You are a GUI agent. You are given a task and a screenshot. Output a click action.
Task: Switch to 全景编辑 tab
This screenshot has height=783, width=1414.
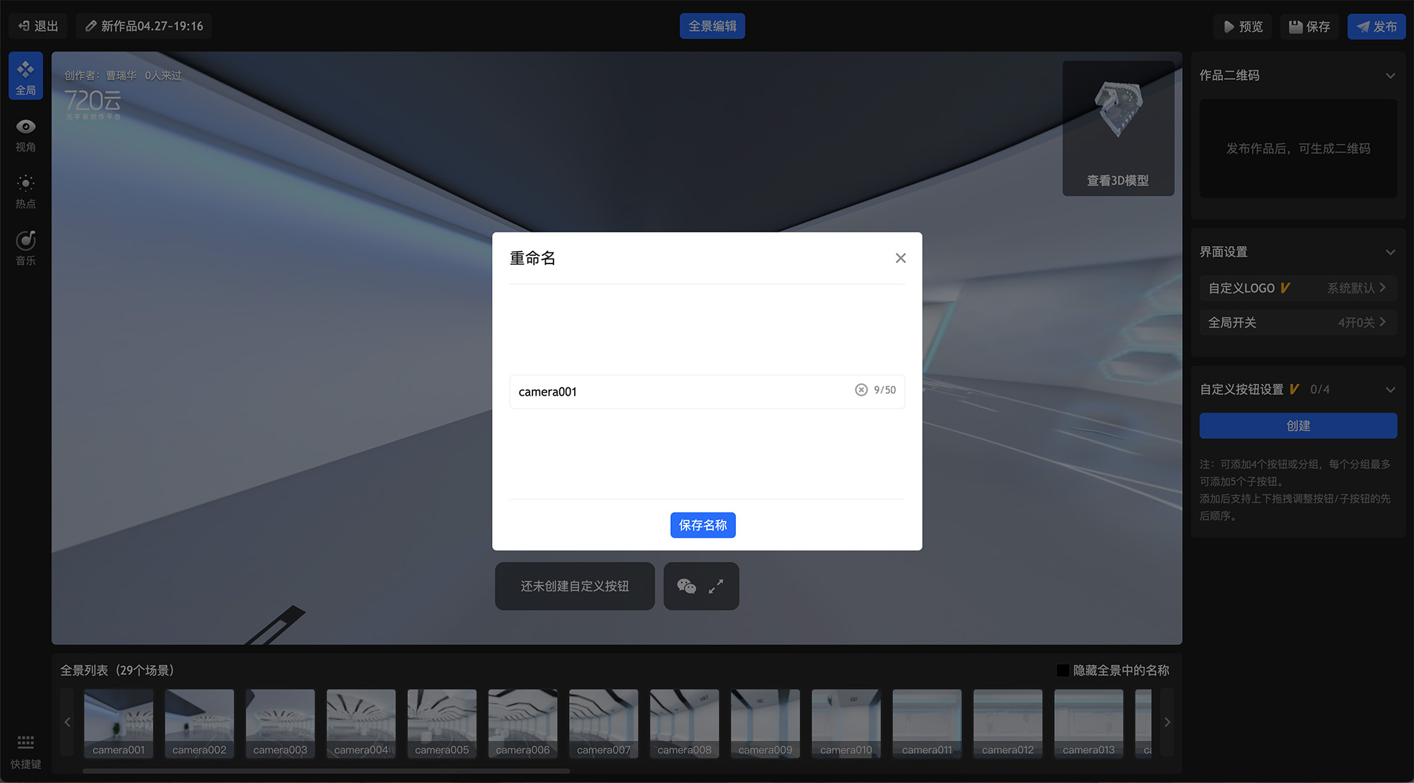712,26
